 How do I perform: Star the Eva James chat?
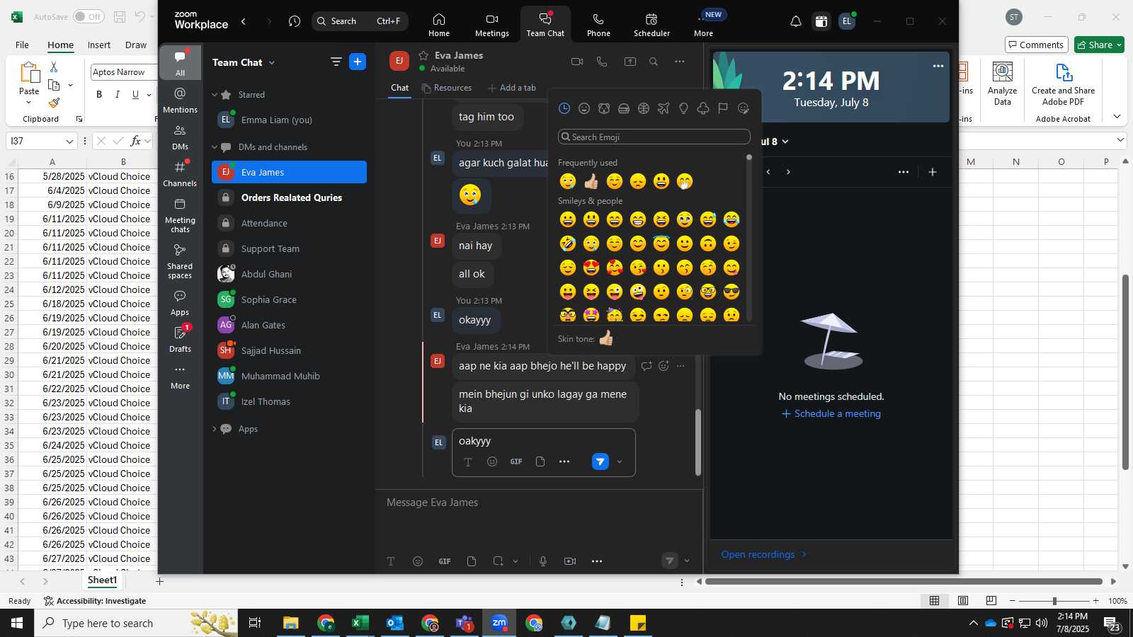(x=423, y=55)
